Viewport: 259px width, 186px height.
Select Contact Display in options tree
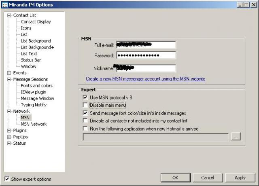click(x=36, y=21)
